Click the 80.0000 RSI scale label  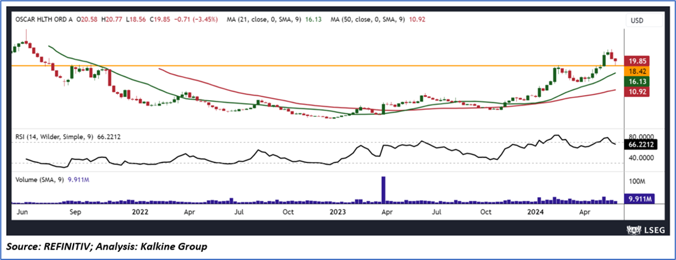pos(641,136)
